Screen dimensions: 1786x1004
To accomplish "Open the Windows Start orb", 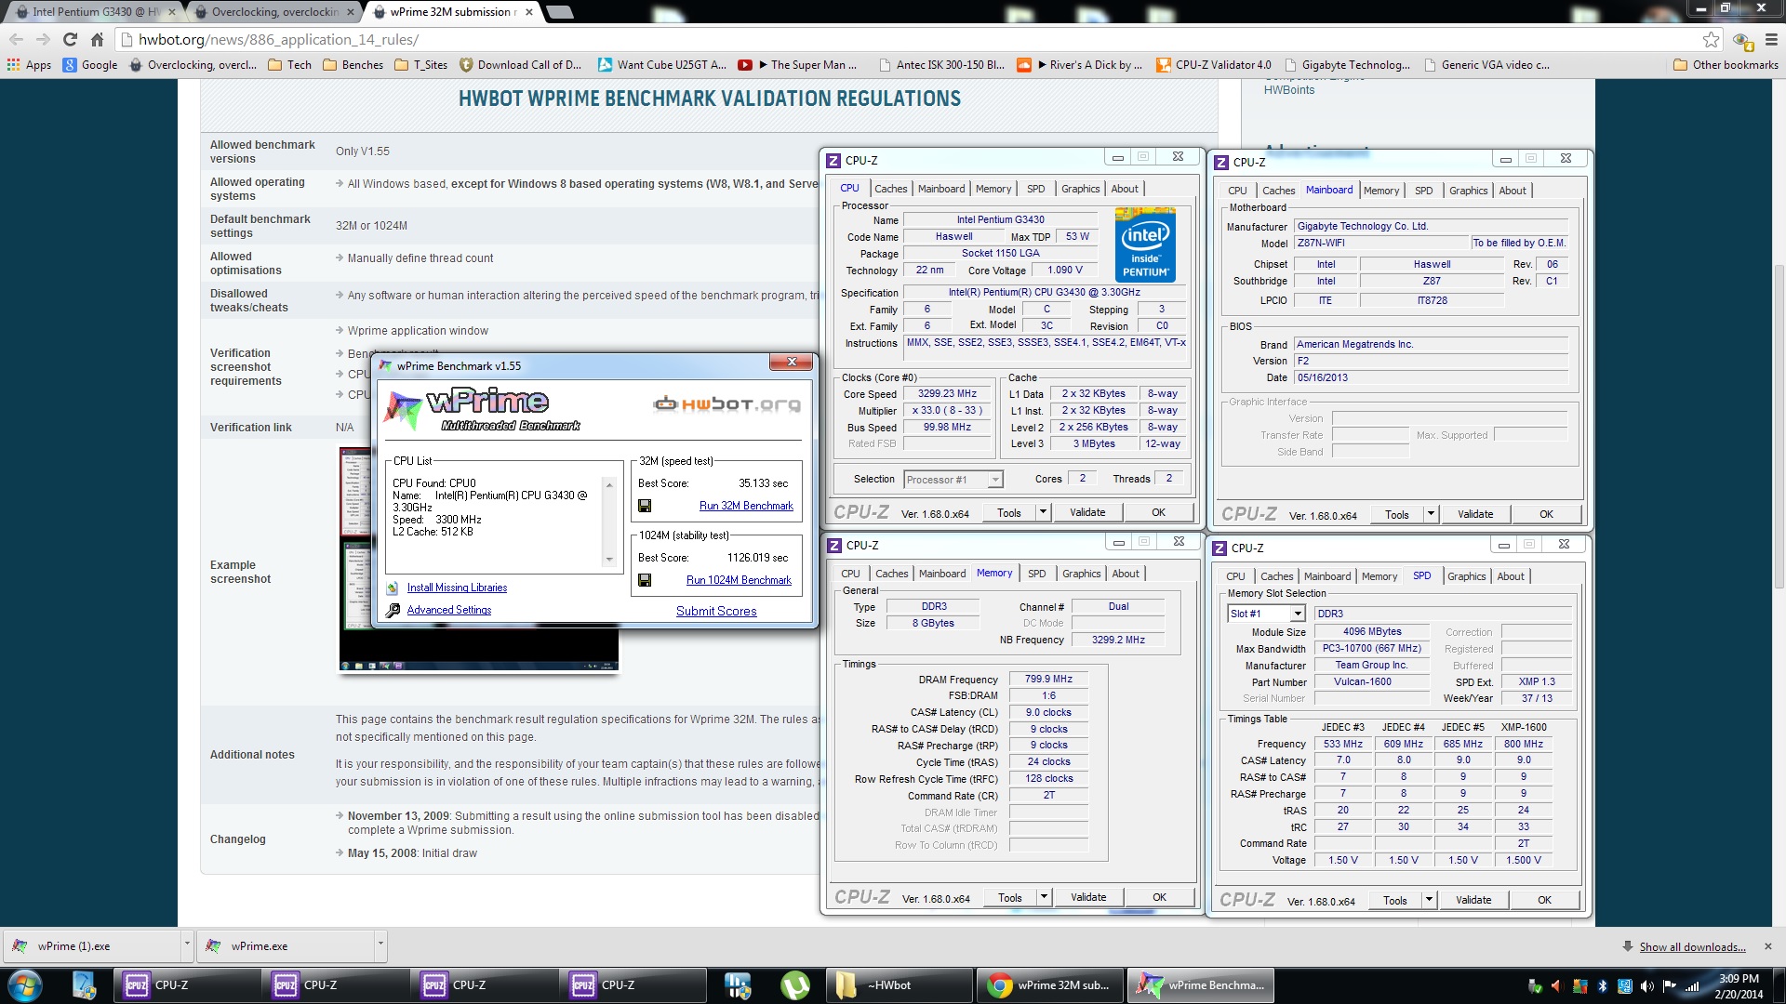I will pyautogui.click(x=25, y=984).
